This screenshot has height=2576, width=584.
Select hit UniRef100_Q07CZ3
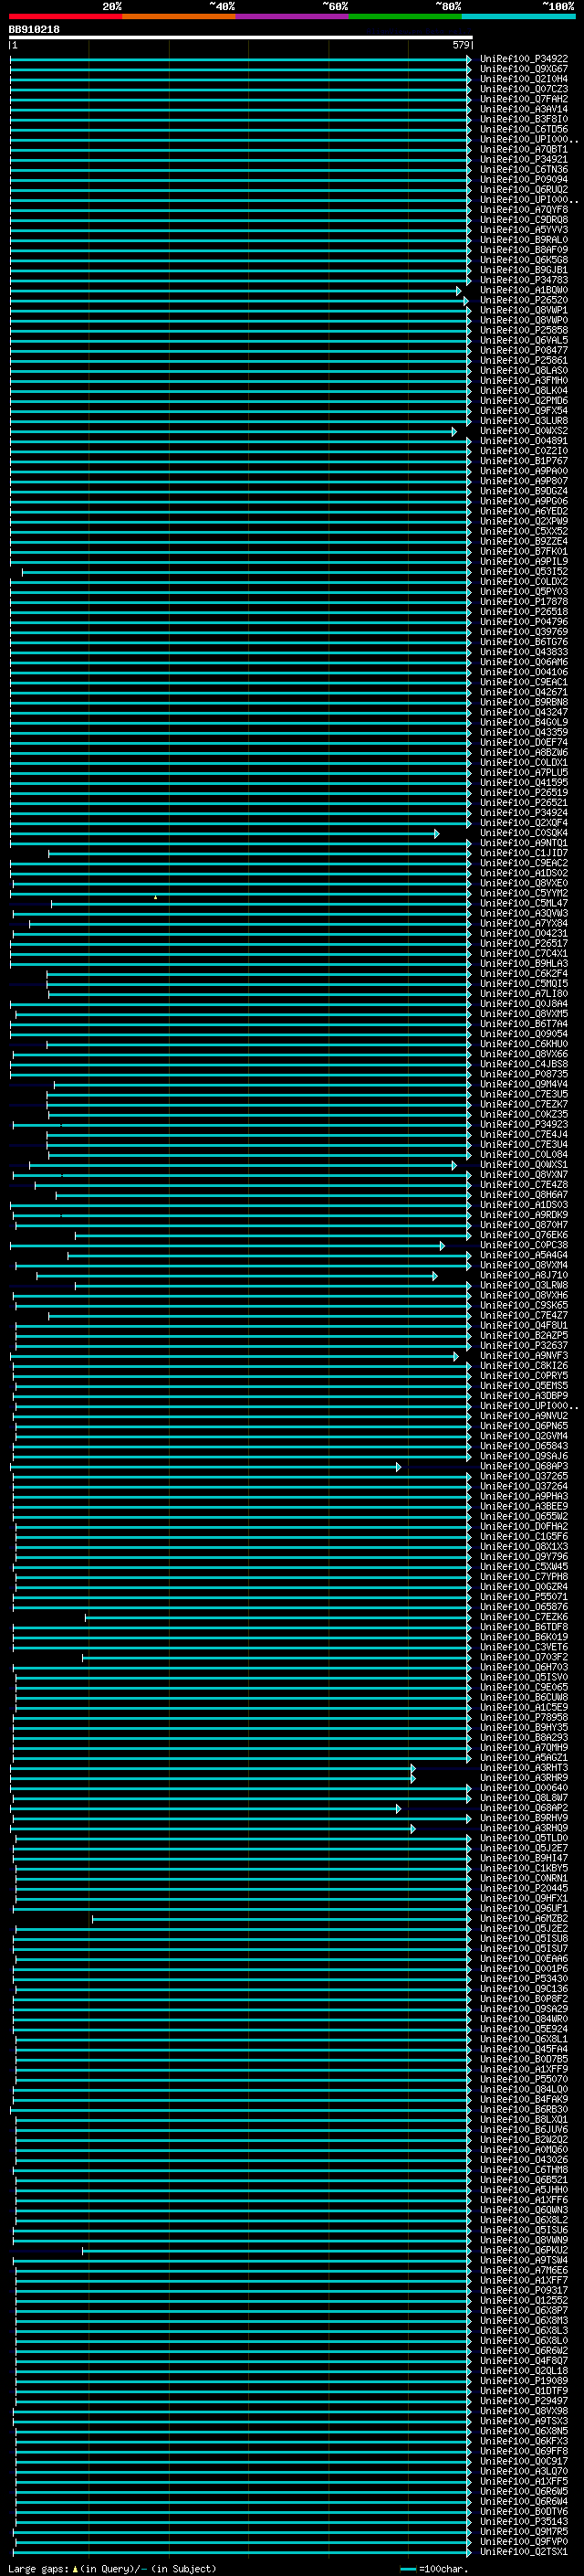pos(523,89)
